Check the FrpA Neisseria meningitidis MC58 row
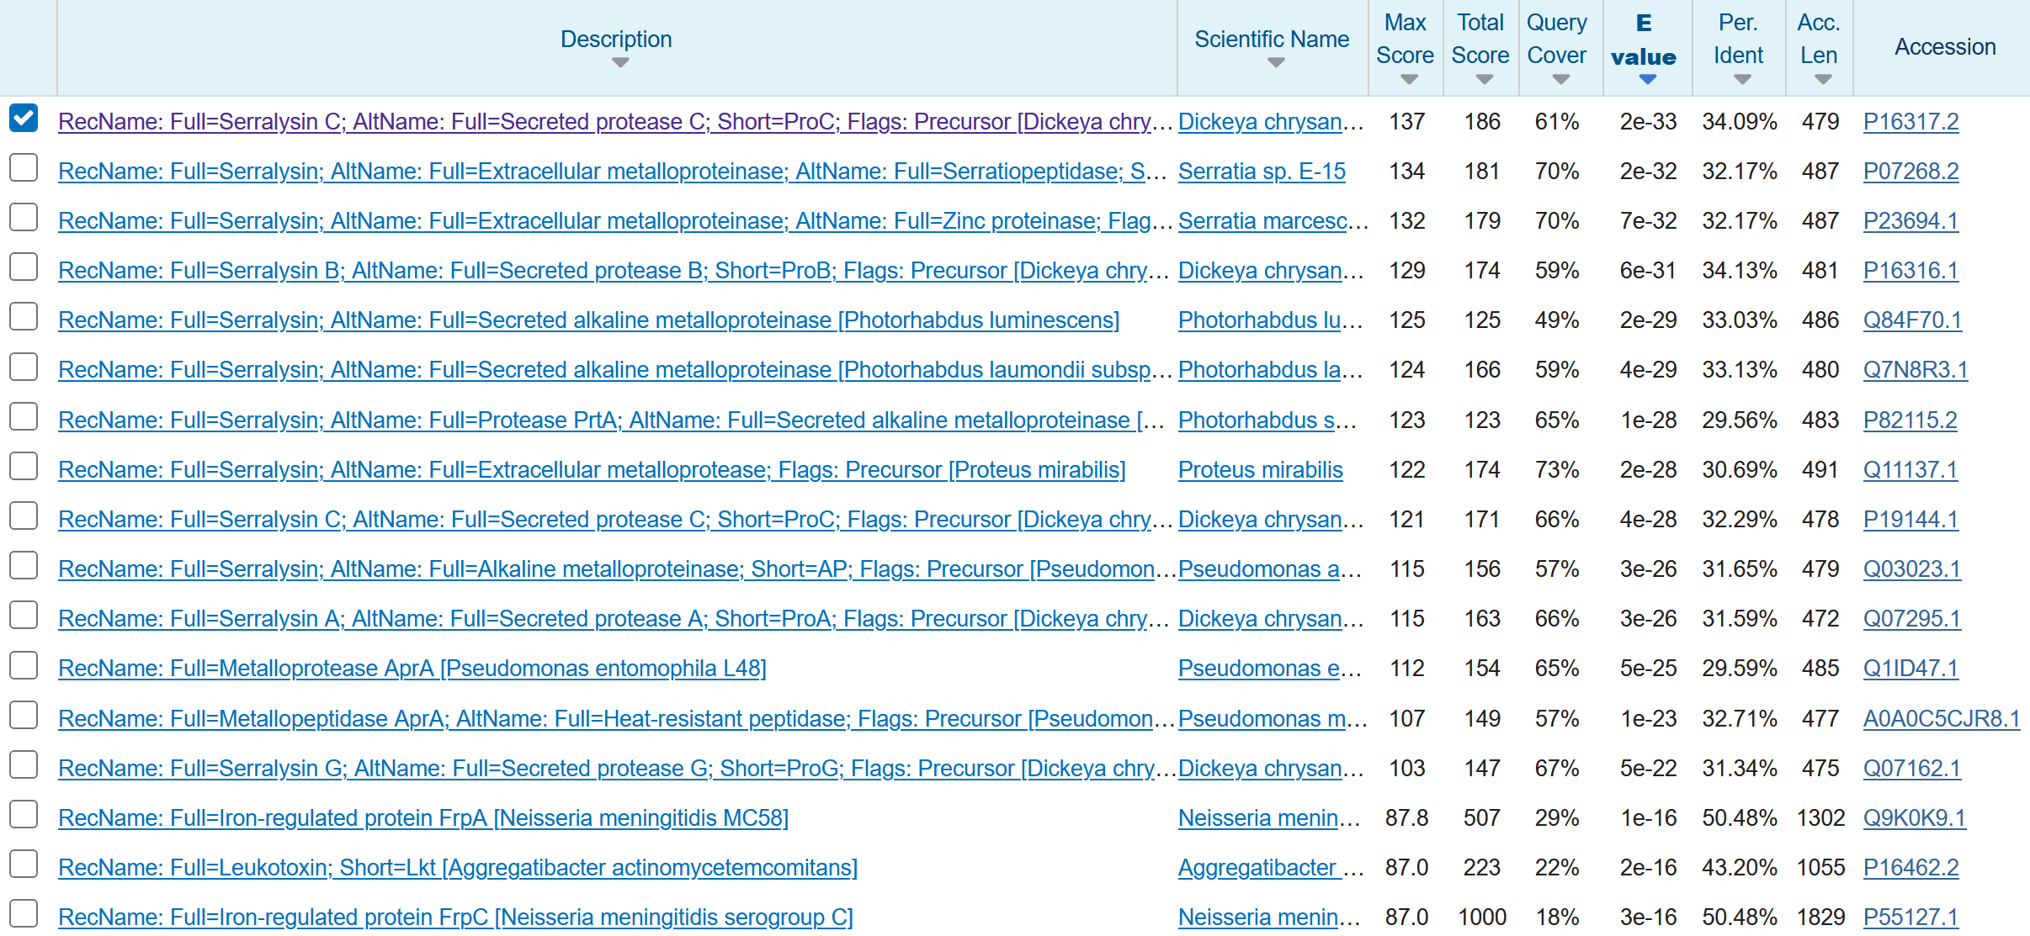Image resolution: width=2030 pixels, height=936 pixels. click(x=24, y=814)
